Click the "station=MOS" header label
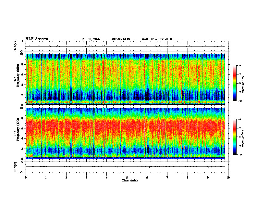The image size is (257, 199). click(x=121, y=39)
